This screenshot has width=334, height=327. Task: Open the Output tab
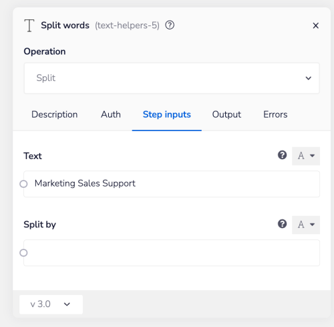226,114
